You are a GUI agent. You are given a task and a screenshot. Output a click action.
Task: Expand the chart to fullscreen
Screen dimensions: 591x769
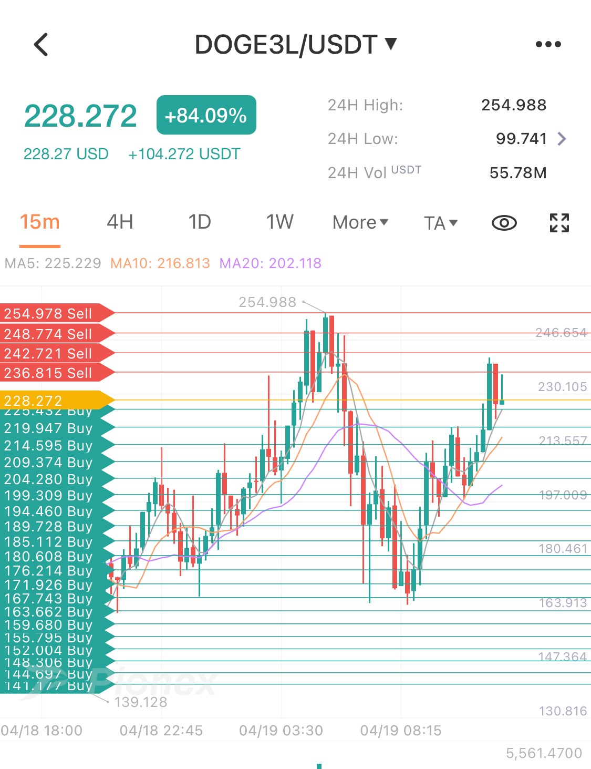[559, 223]
